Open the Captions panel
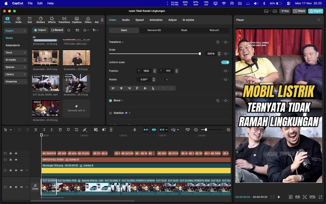Screen dimensions: 326x204 coord(76,19)
